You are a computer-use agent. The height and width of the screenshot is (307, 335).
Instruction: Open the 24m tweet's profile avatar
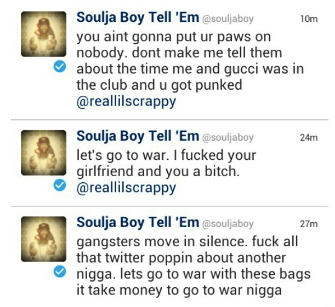point(43,153)
